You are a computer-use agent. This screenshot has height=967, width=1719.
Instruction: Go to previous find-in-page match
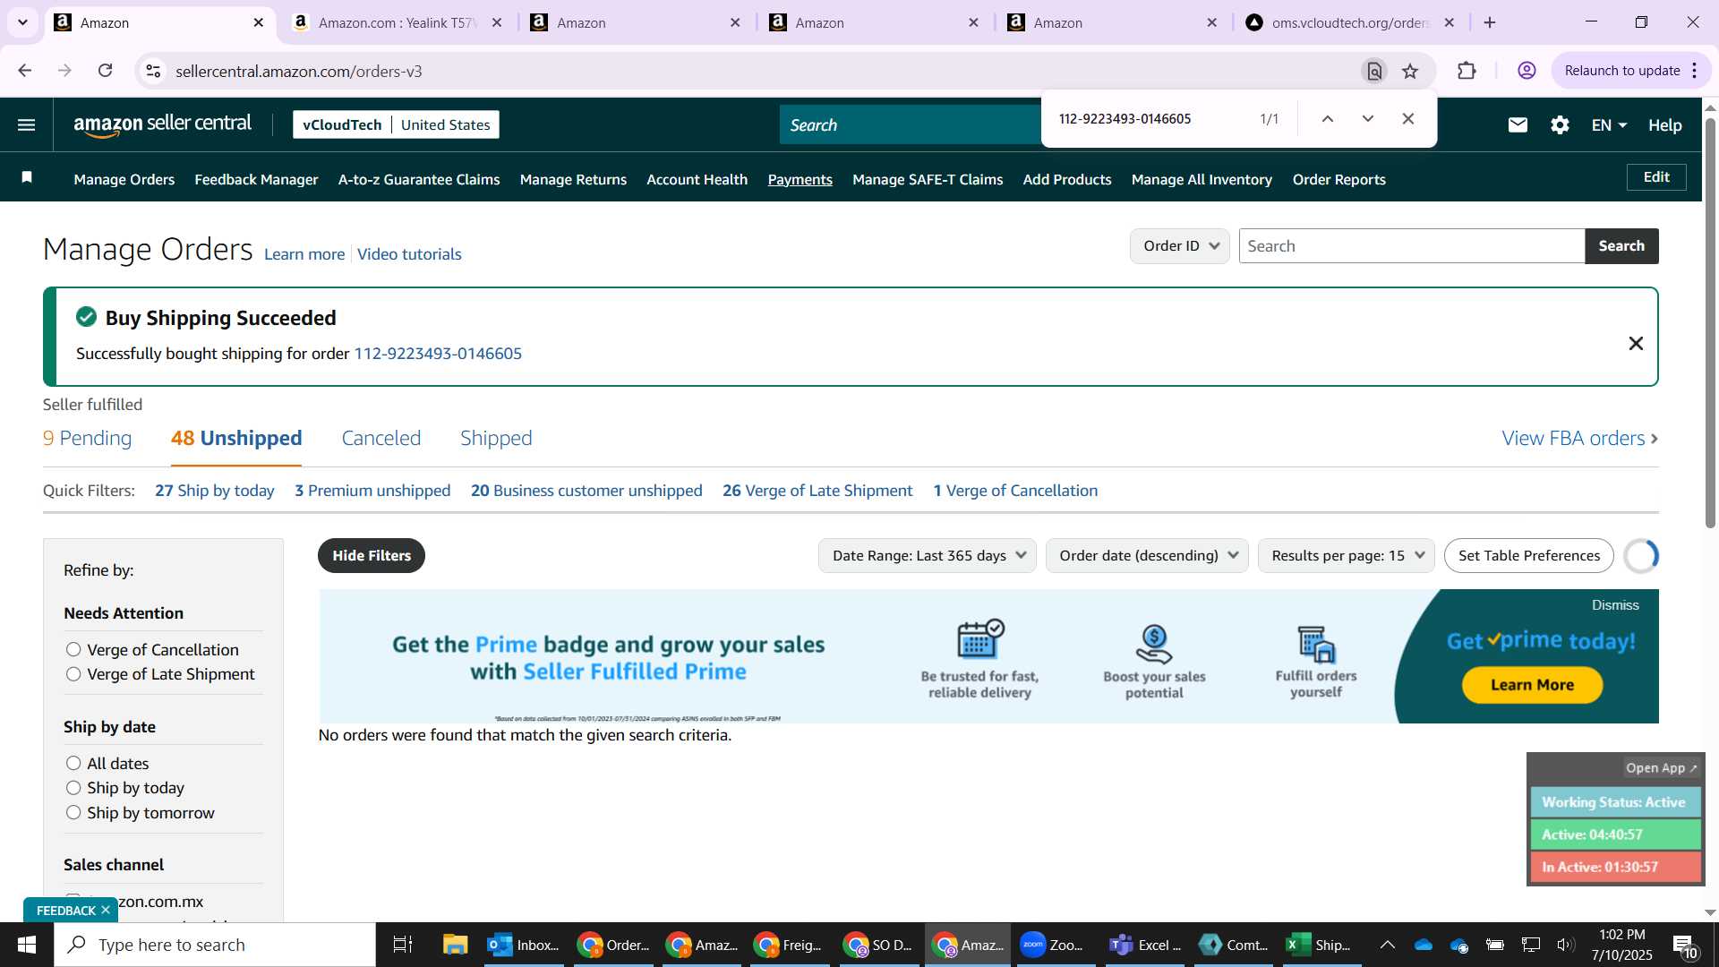[1328, 119]
